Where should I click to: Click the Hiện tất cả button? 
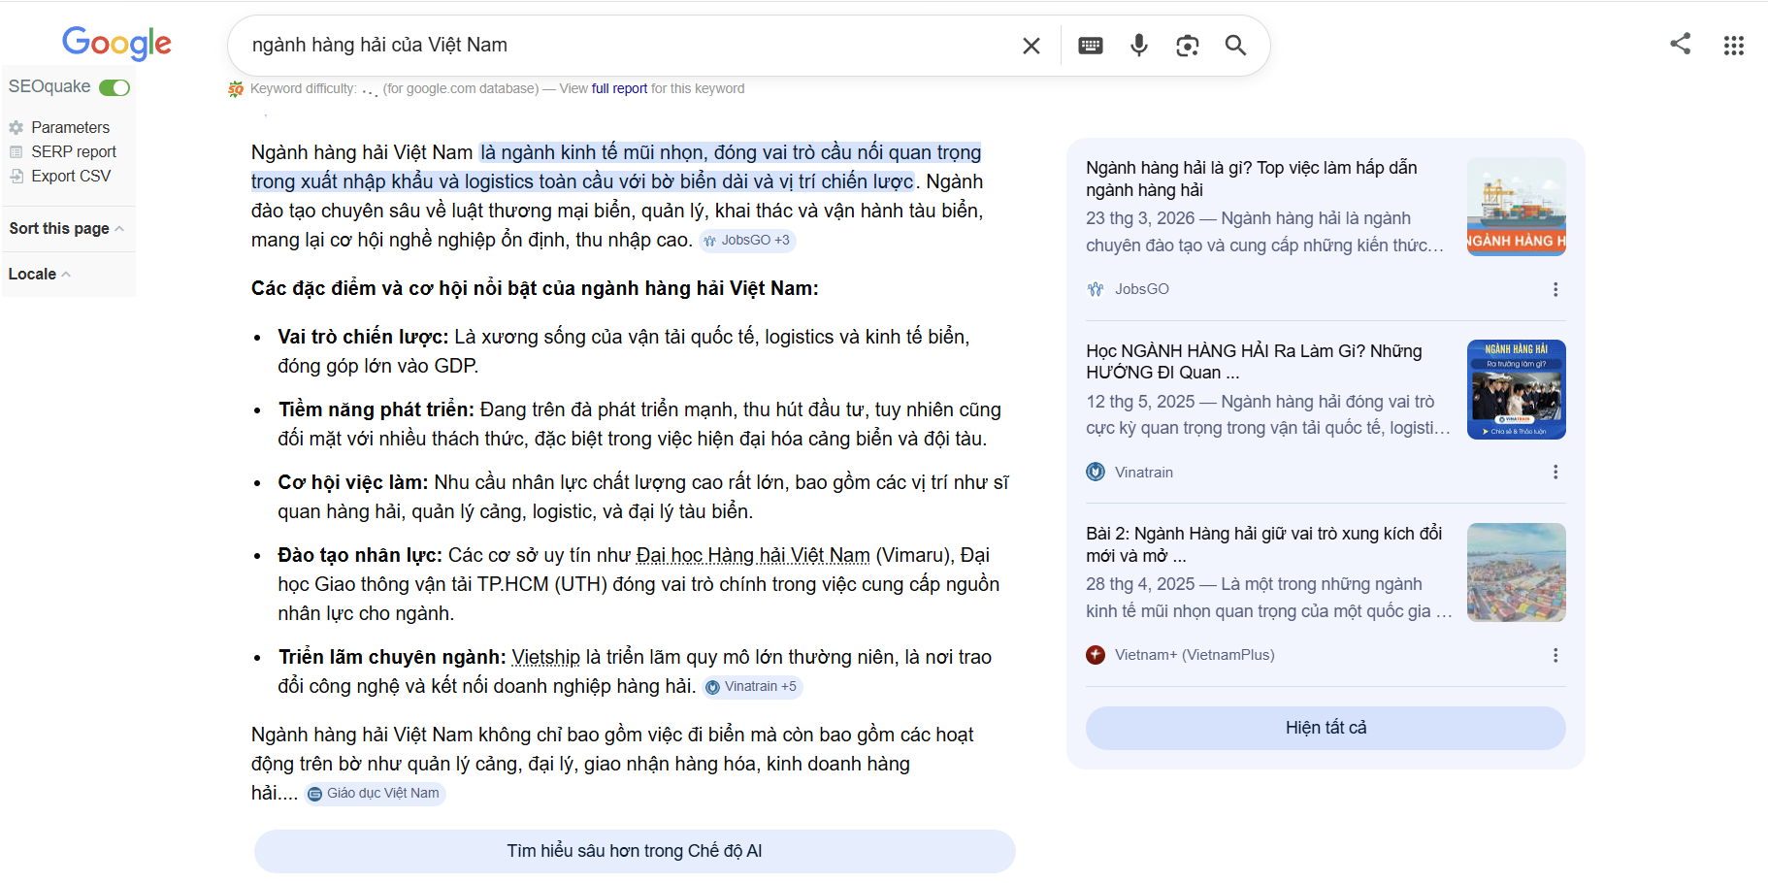1325,728
